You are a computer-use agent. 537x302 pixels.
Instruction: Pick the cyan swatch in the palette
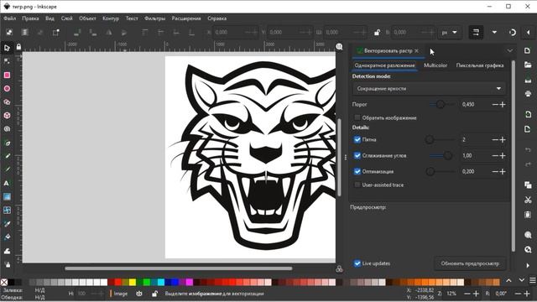(x=160, y=282)
